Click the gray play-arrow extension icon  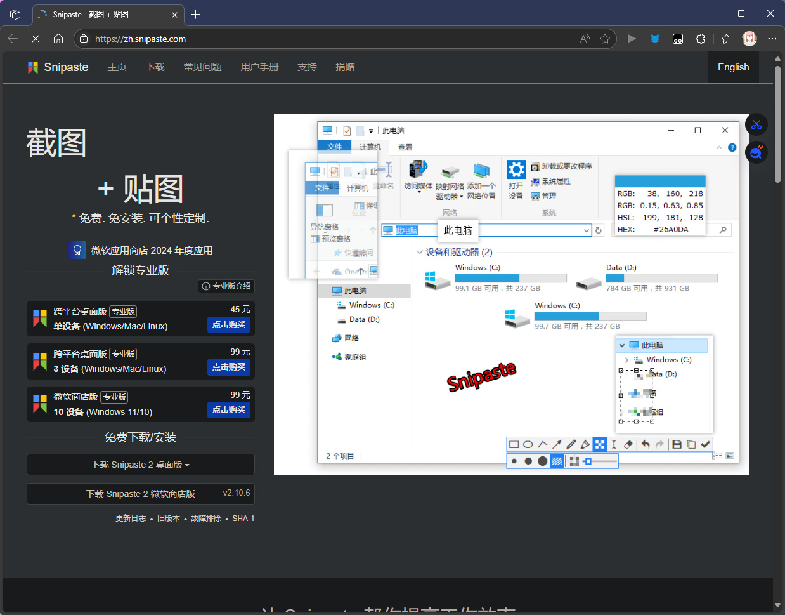coord(632,39)
